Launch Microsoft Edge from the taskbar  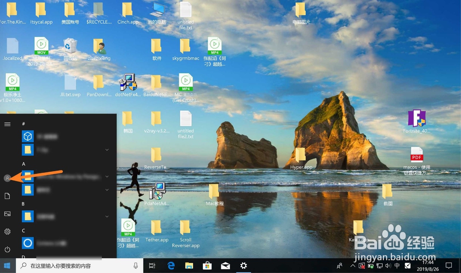point(171,266)
